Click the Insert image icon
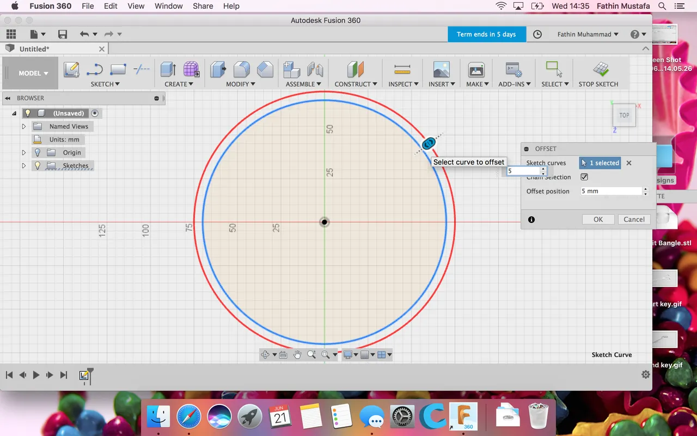 click(442, 69)
